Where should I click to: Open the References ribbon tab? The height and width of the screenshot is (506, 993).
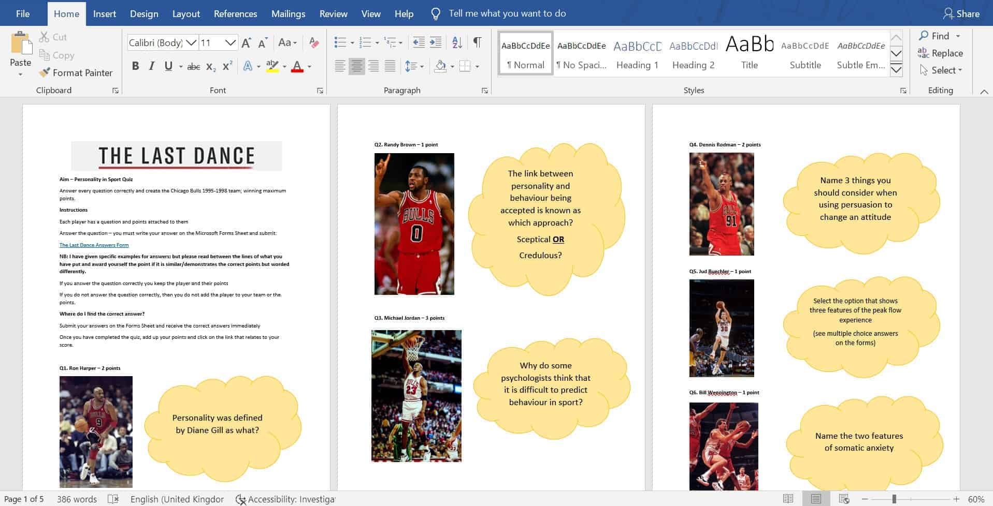[x=235, y=13]
